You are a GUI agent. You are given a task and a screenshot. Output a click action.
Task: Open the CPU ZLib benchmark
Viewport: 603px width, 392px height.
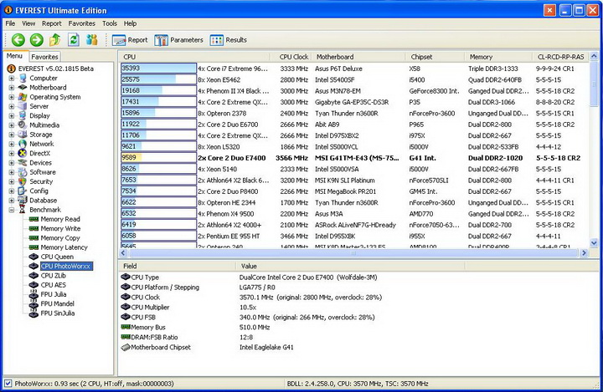tap(53, 276)
